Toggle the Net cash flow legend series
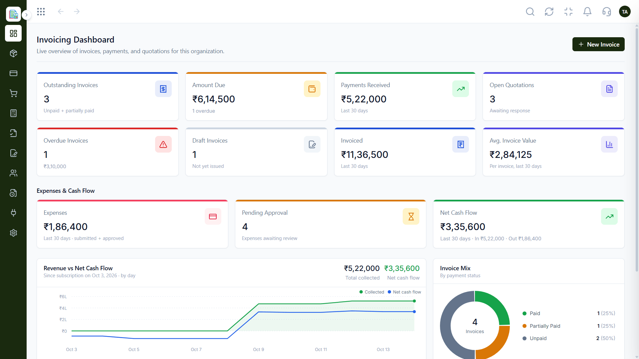Image resolution: width=639 pixels, height=359 pixels. [x=404, y=292]
